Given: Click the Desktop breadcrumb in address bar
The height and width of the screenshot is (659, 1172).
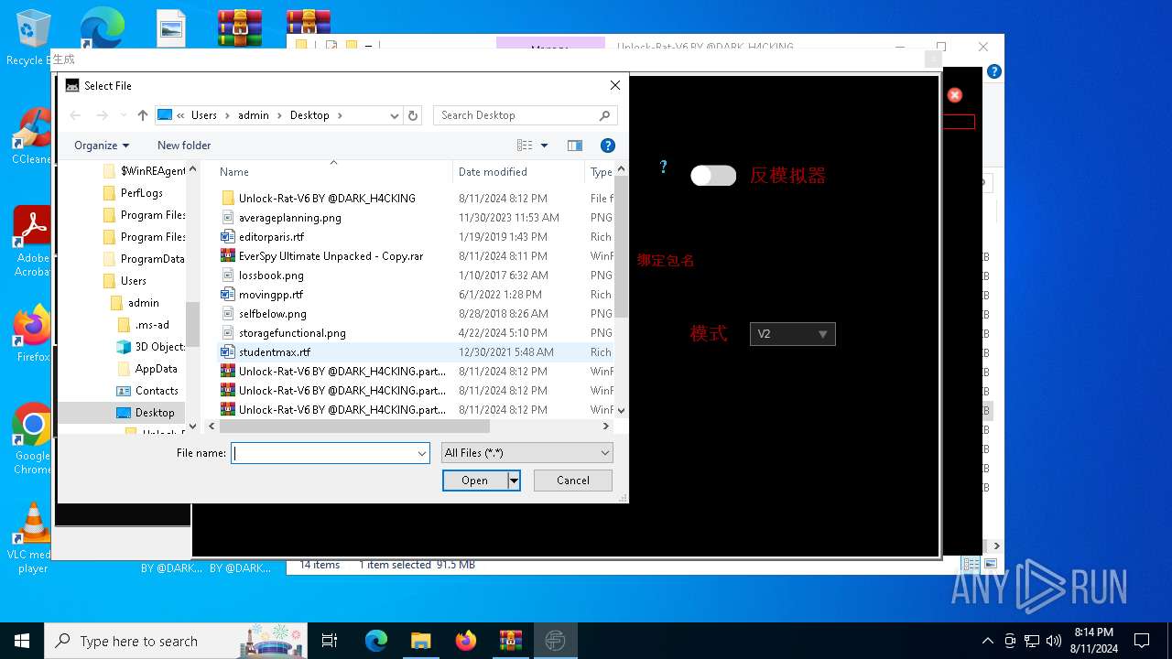Looking at the screenshot, I should pyautogui.click(x=309, y=115).
